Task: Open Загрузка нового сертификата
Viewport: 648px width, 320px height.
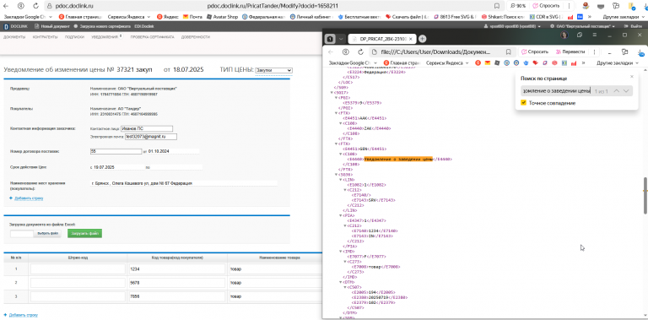Action: [x=102, y=26]
